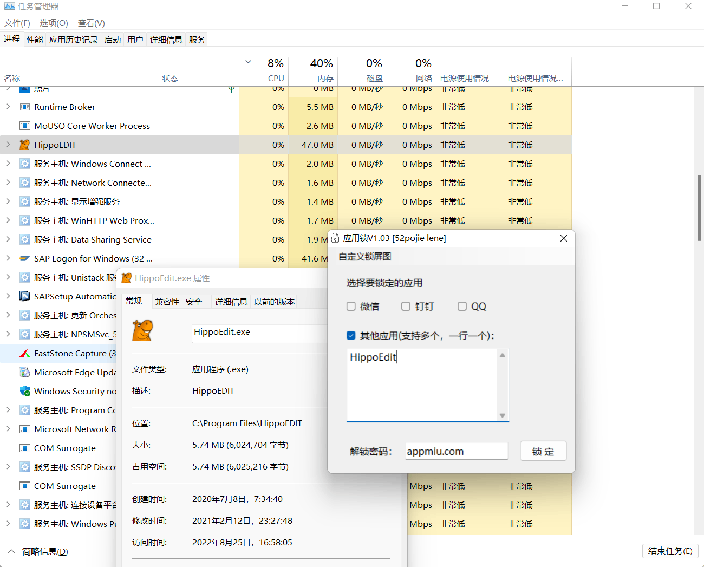Image resolution: width=704 pixels, height=567 pixels.
Task: Click the Program Compatibility service host icon
Action: tap(24, 410)
